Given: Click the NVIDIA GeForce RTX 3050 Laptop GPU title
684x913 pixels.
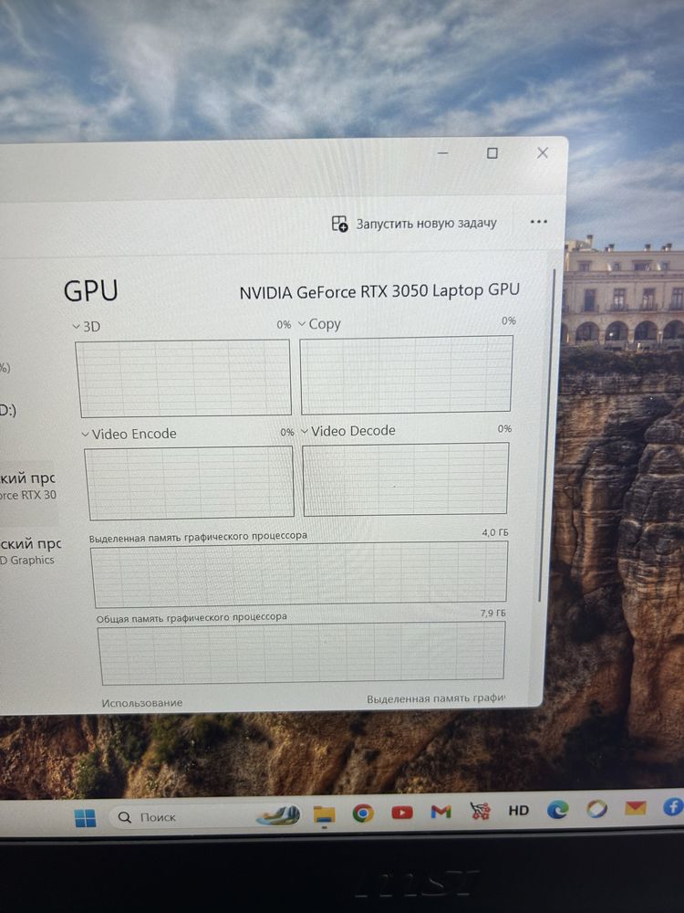Looking at the screenshot, I should pos(379,291).
